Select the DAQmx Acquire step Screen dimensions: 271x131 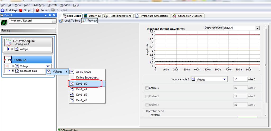pos(28,42)
